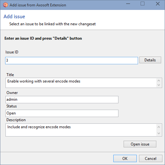
Task: Click the 'Add issue' heading text
Action: click(14, 17)
